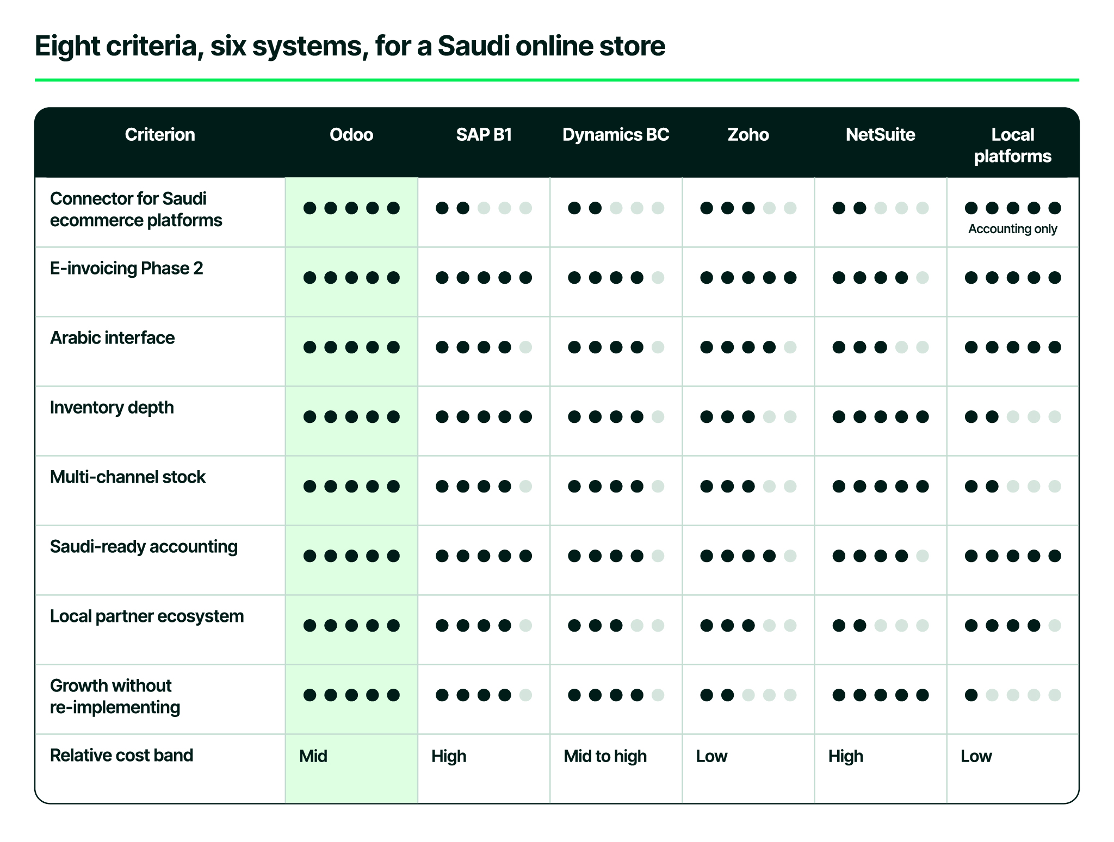
Task: Click Odoo's dot rating for Connector row
Action: pos(351,208)
